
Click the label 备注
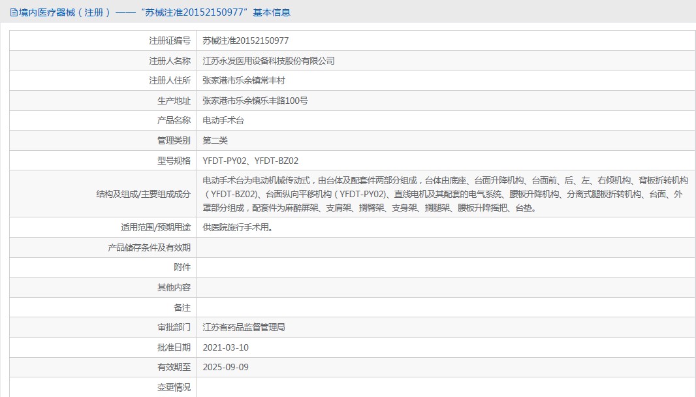pos(182,308)
